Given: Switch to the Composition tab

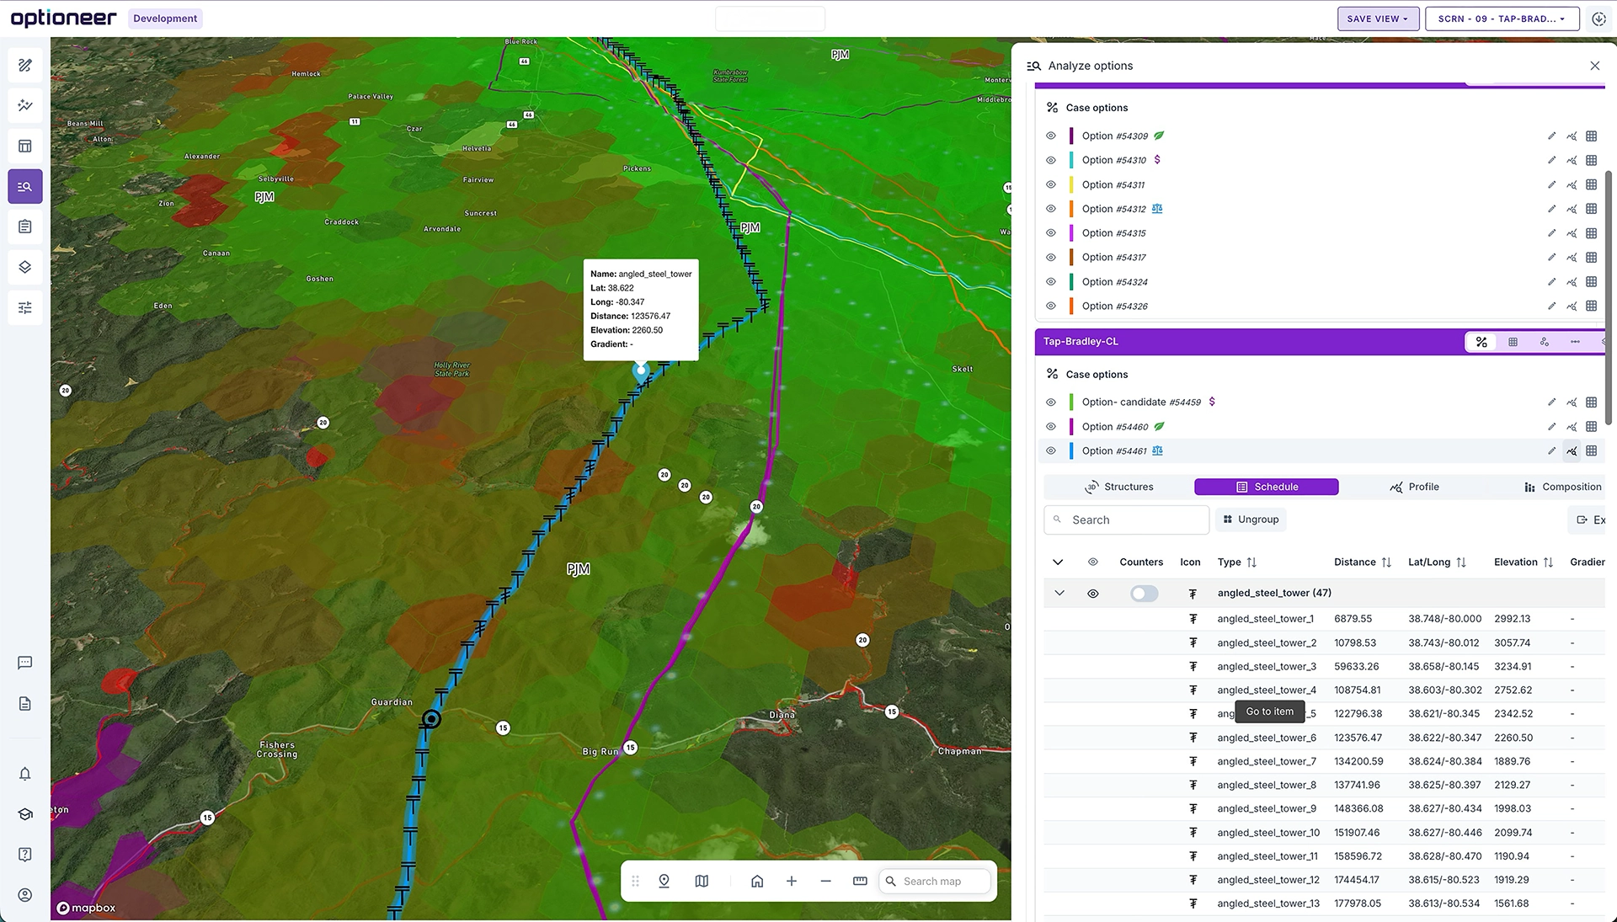Looking at the screenshot, I should 1562,487.
